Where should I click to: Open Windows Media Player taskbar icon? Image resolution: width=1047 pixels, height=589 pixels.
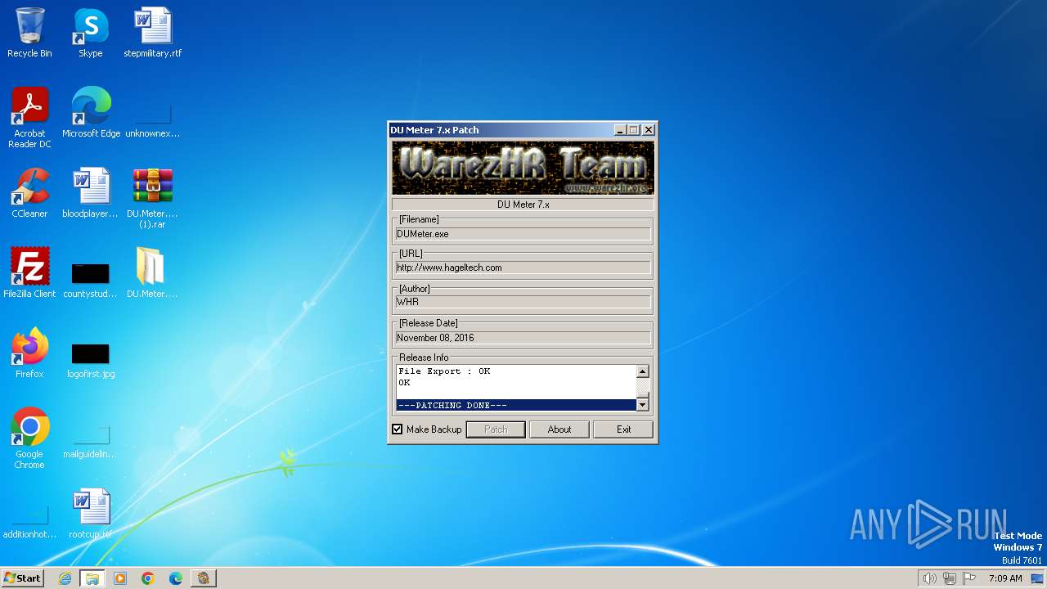click(x=120, y=578)
